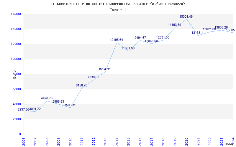Click the x-axis year 2010
The image size is (236, 147).
pos(70,141)
